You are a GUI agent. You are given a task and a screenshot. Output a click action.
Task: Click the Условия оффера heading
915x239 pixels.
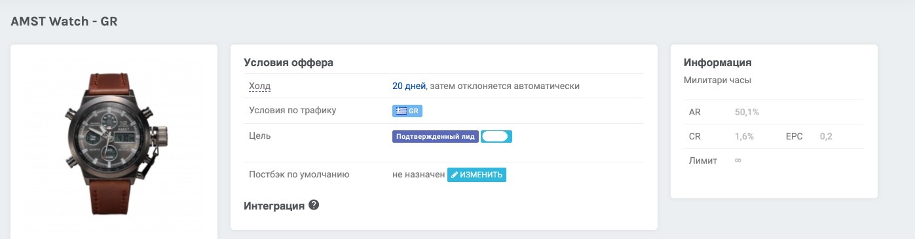click(289, 63)
